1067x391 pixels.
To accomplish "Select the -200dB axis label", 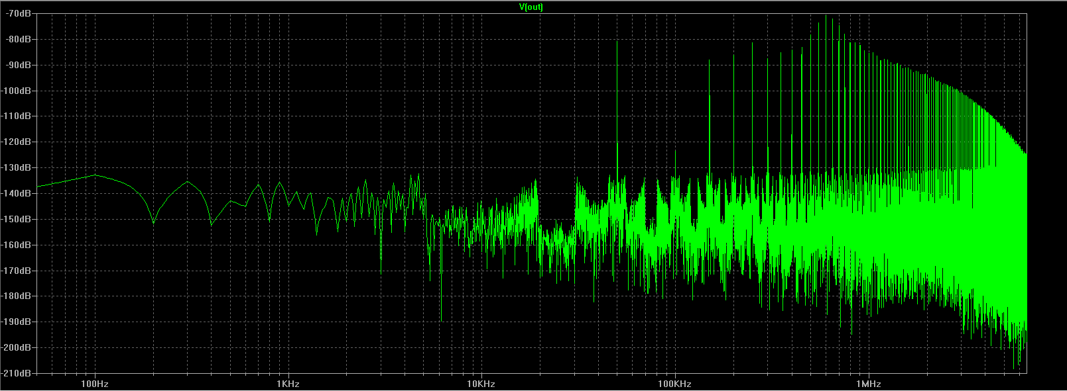I will [16, 348].
